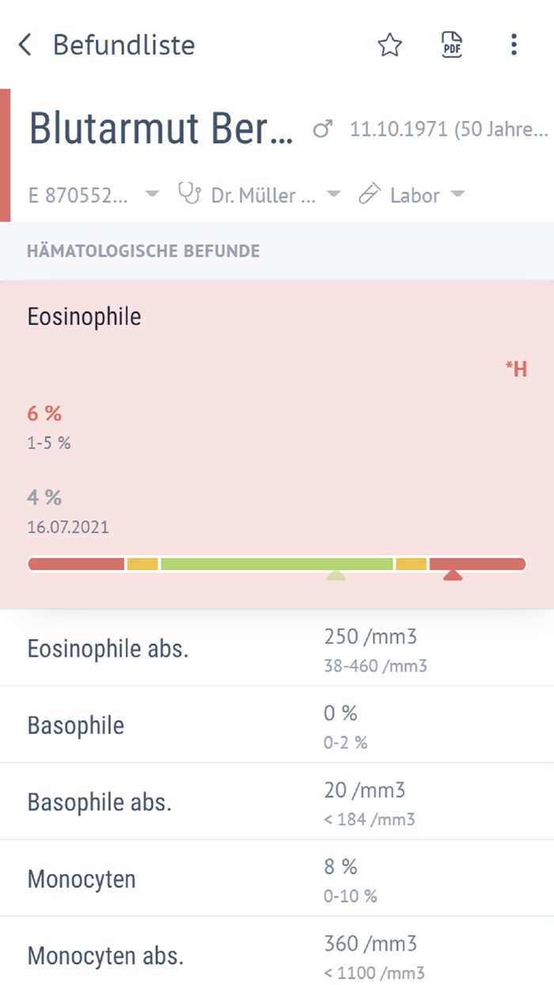
Task: Tap the male gender symbol icon
Action: [323, 129]
